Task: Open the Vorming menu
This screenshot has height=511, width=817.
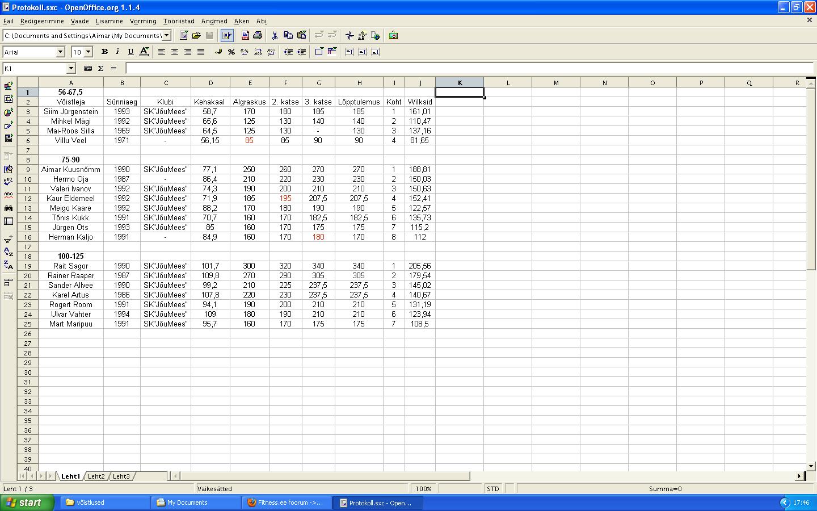Action: (142, 21)
